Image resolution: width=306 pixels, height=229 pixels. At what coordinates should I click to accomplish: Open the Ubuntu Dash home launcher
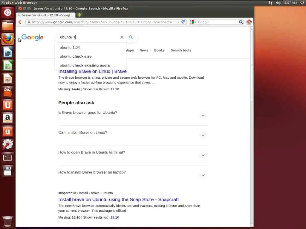click(x=7, y=13)
